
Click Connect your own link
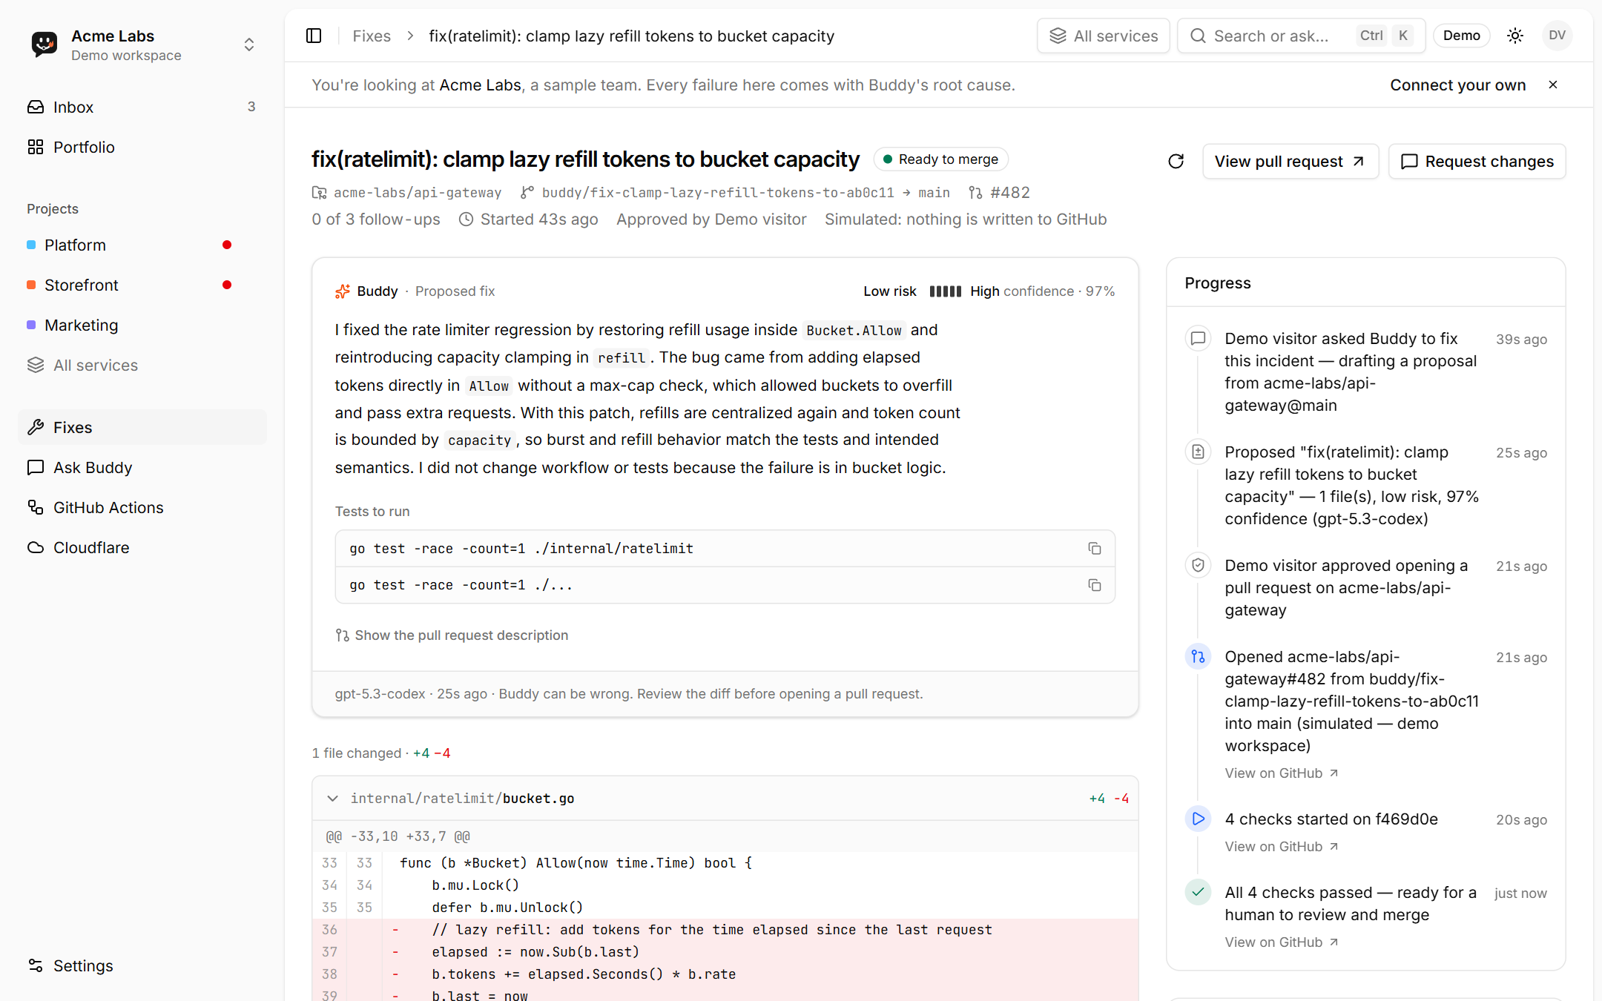[x=1458, y=85]
